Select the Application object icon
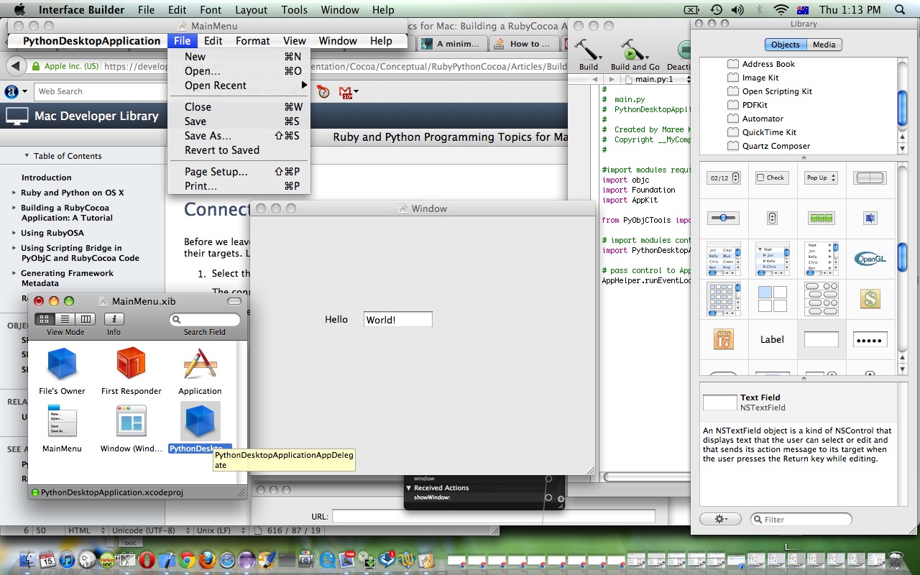920x575 pixels. tap(200, 363)
